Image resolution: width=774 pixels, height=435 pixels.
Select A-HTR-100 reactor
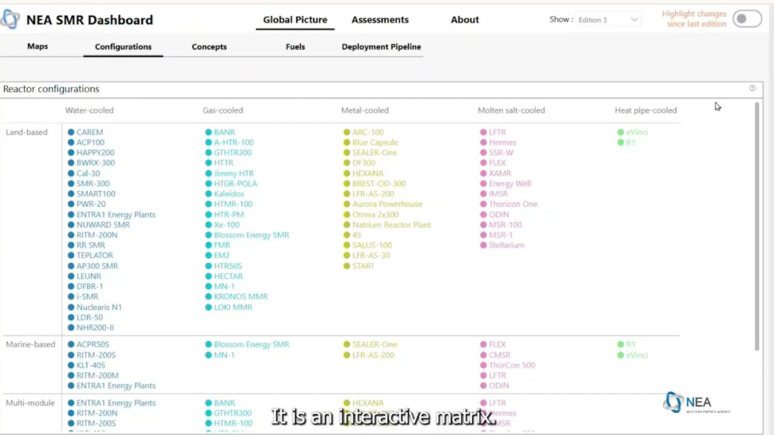pos(233,142)
